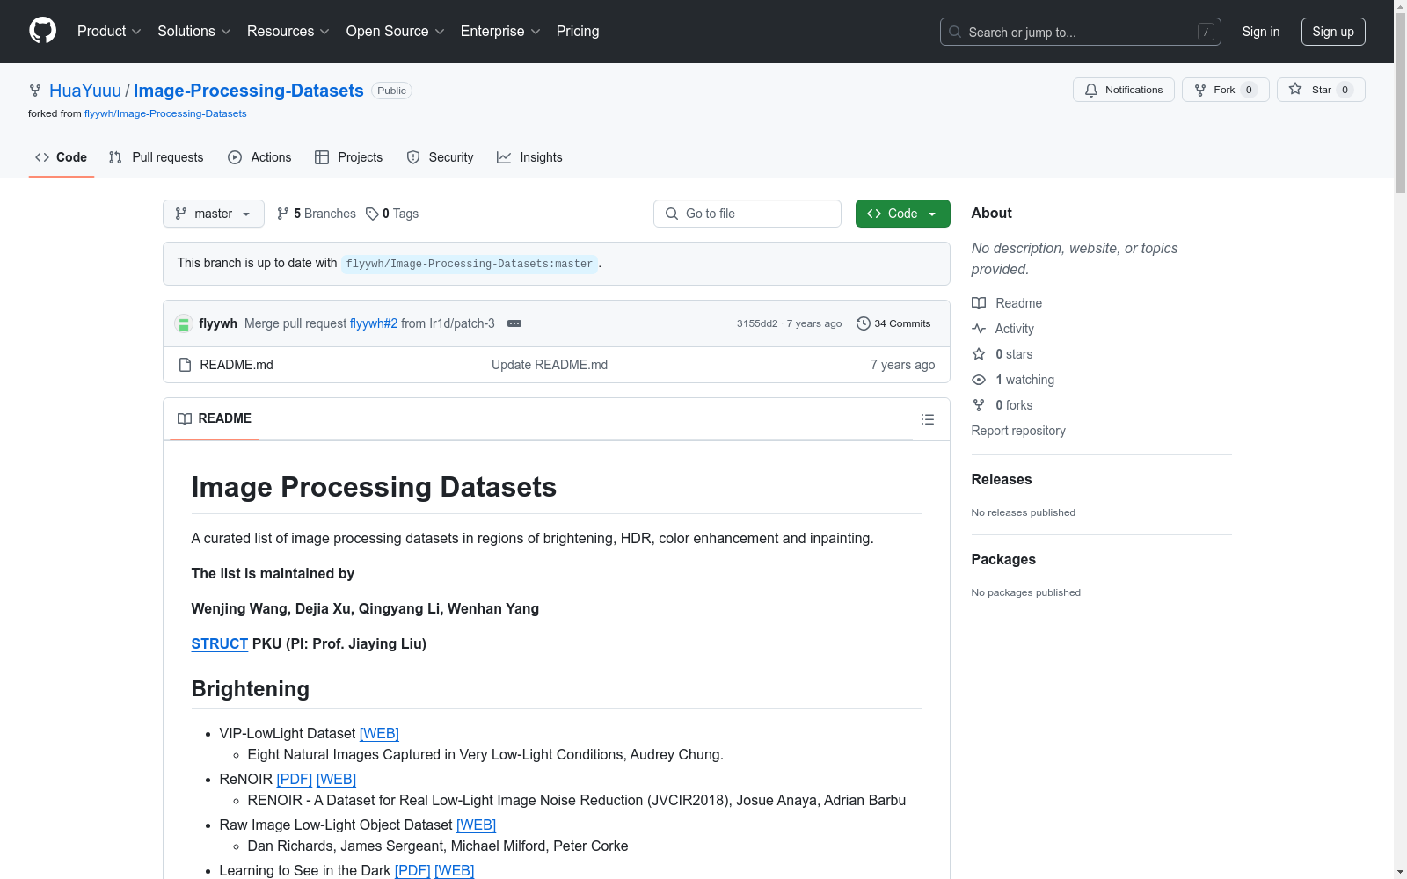The height and width of the screenshot is (879, 1407).
Task: Click the slash shortcut key icon
Action: click(1206, 32)
